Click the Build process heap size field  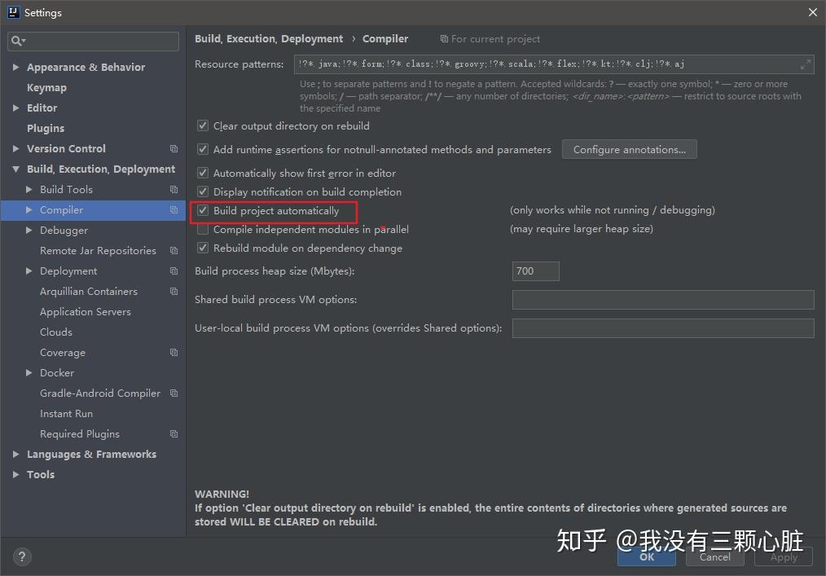[x=536, y=270]
